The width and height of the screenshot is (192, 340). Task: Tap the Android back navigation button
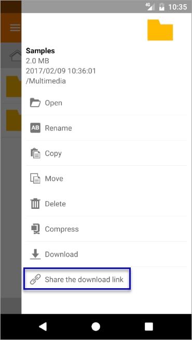[x=43, y=327]
